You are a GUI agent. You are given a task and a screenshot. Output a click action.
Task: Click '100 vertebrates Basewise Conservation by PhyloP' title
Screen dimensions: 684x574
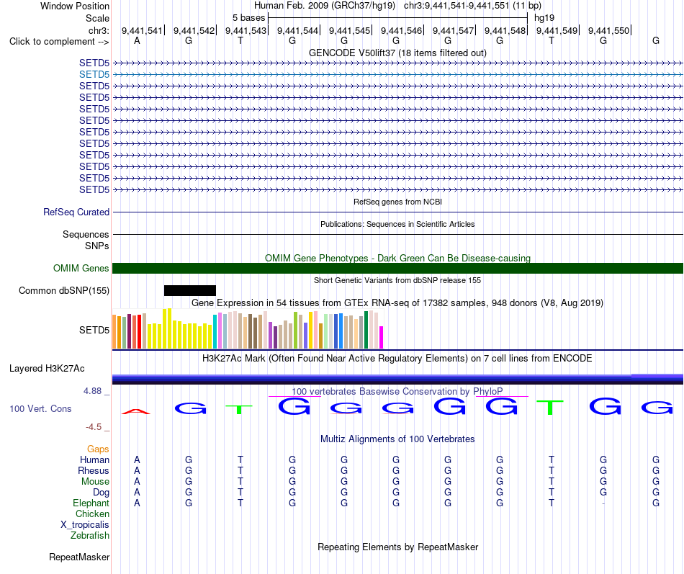397,392
